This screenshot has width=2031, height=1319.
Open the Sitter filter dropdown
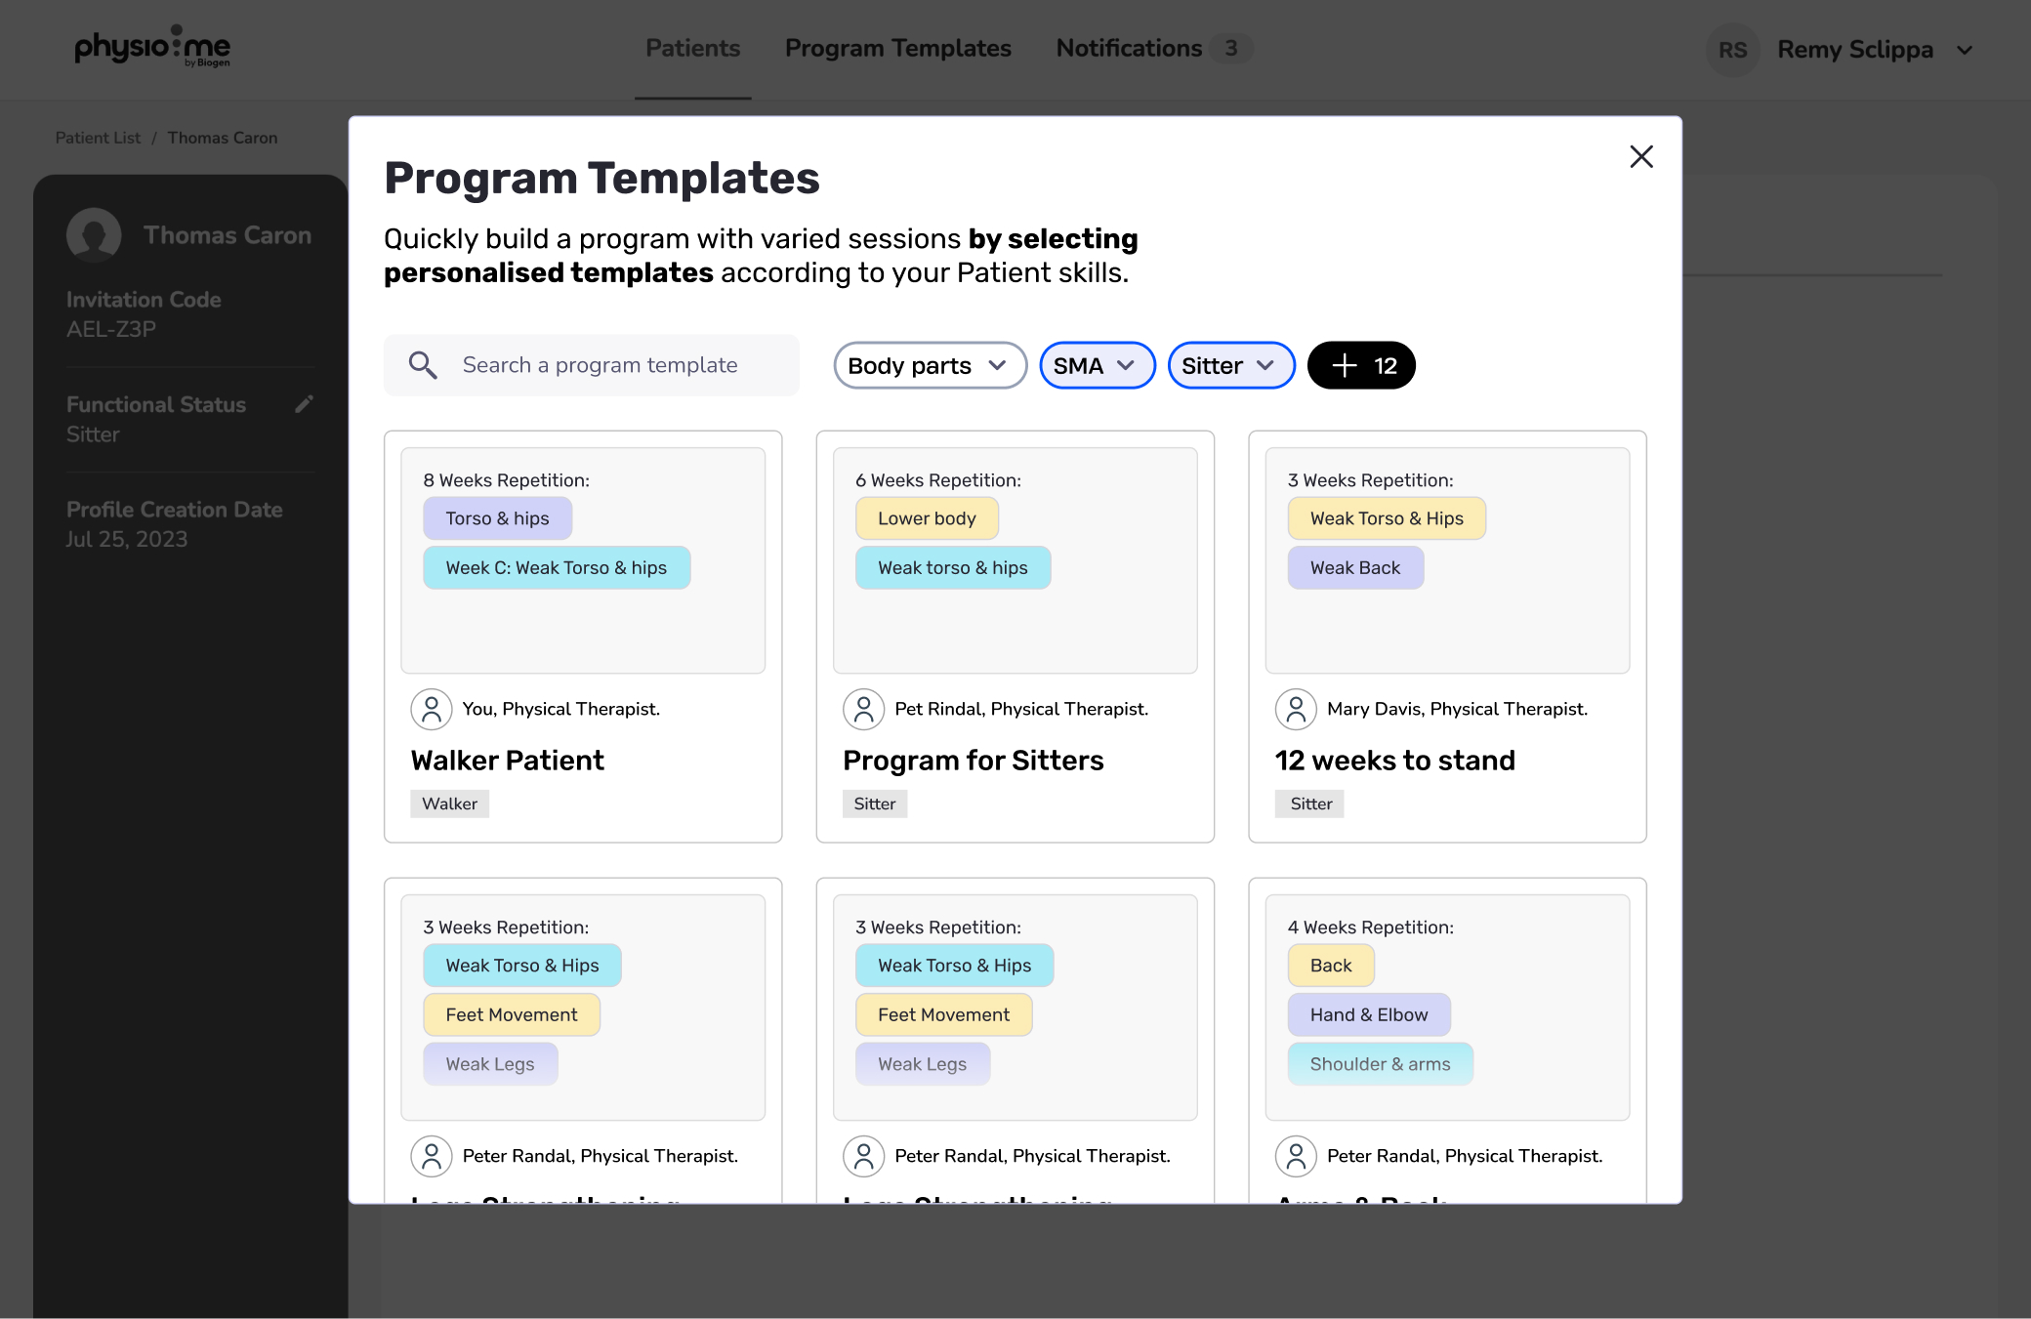click(x=1230, y=365)
